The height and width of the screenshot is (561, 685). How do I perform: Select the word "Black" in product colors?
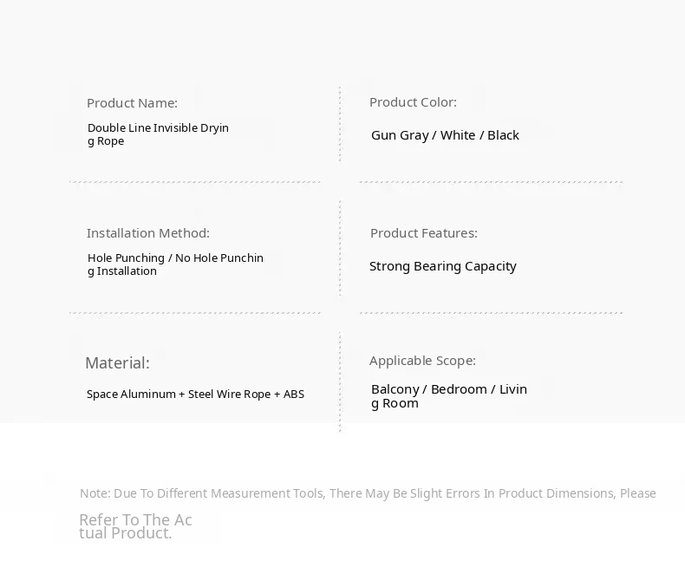[x=503, y=135]
